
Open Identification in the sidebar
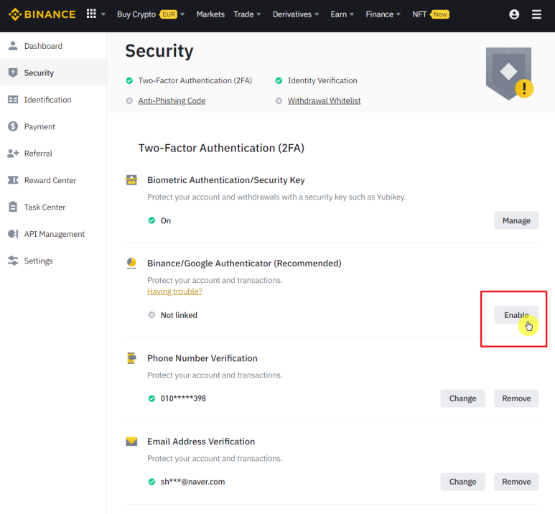[47, 100]
